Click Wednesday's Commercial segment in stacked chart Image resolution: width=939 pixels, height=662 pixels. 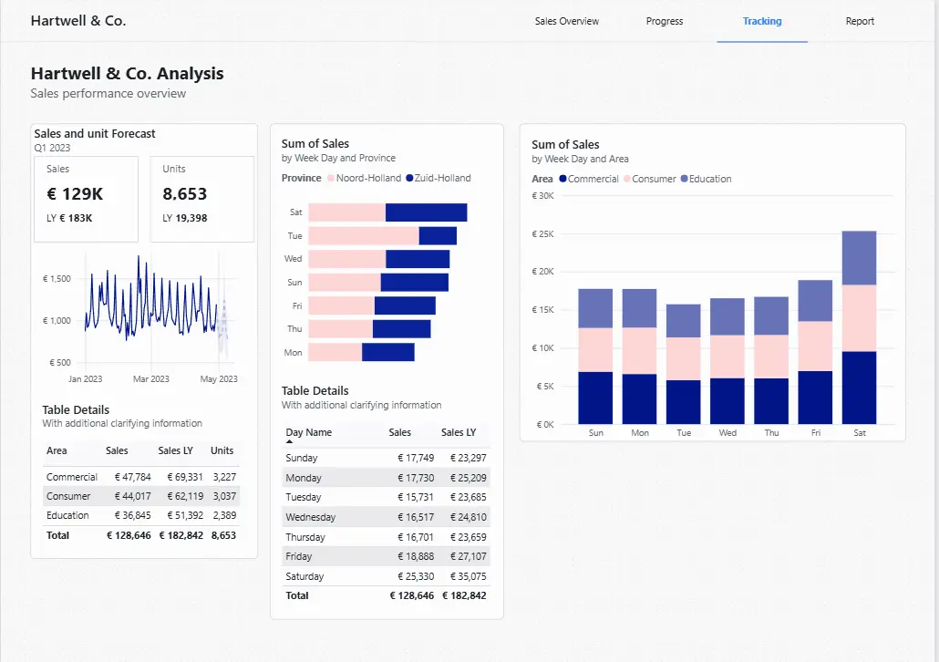tap(727, 401)
